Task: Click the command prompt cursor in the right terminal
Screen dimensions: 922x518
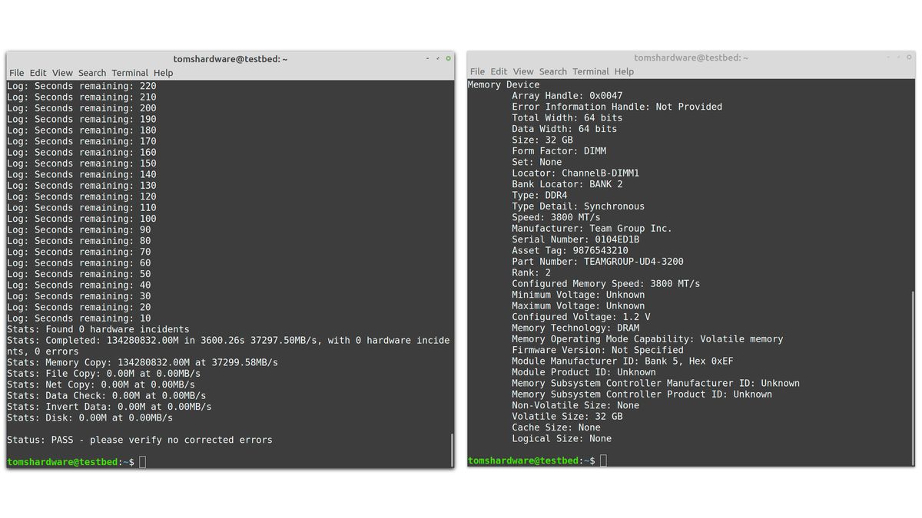Action: 604,460
